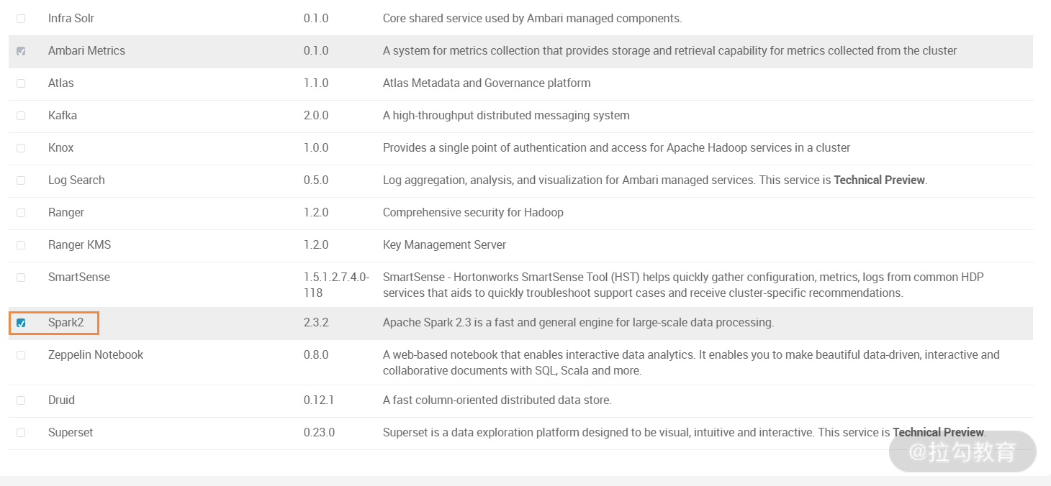
Task: Select the Superset service checkbox
Action: (21, 433)
